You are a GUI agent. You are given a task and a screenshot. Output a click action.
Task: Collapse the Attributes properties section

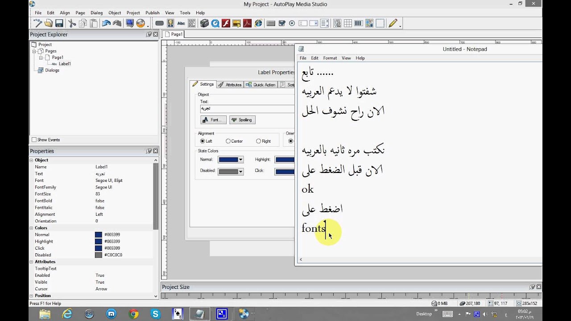32,262
